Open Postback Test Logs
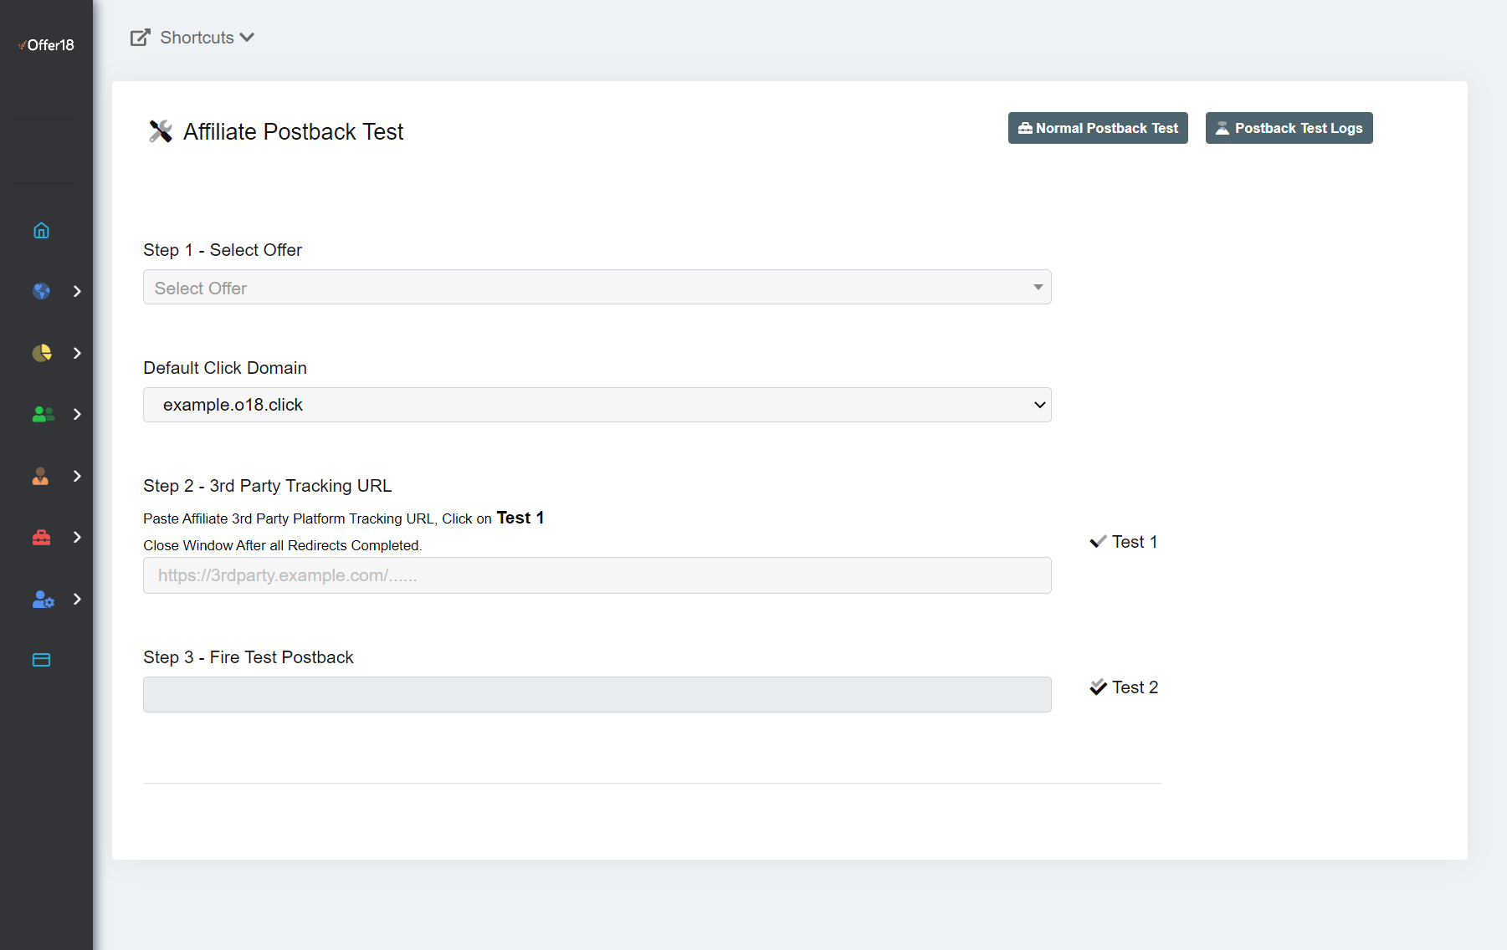Viewport: 1507px width, 950px height. tap(1289, 128)
